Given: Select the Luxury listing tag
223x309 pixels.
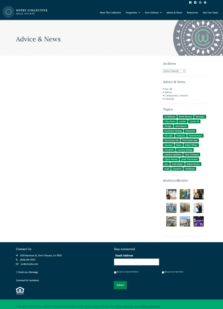Looking at the screenshot, I should tap(185, 150).
